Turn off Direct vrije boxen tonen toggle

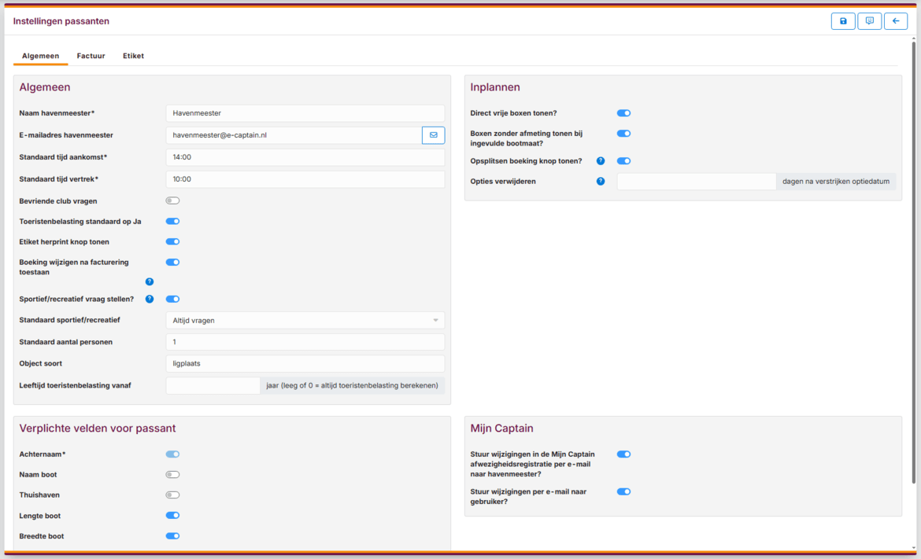click(623, 113)
